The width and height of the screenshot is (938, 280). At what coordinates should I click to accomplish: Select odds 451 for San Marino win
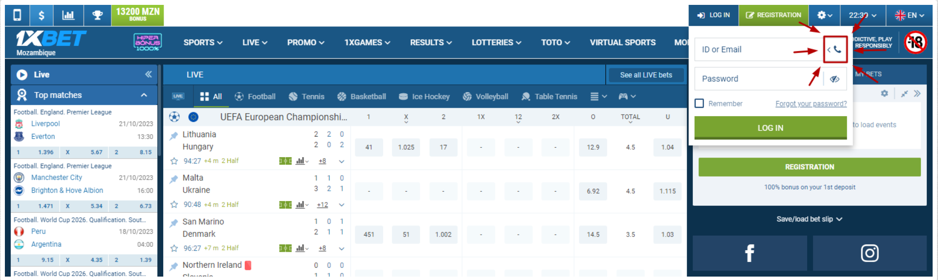click(x=369, y=235)
